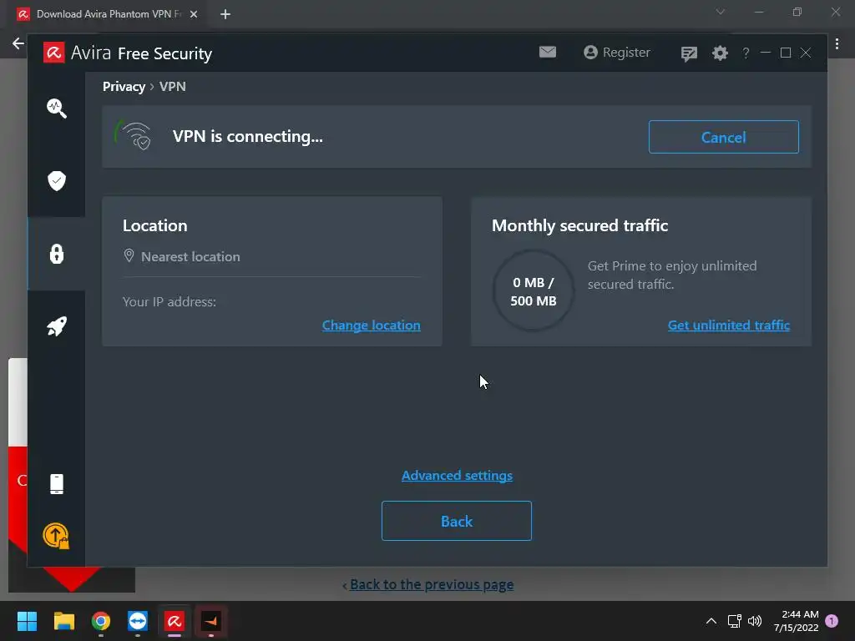Viewport: 855px width, 641px height.
Task: Click Back to the previous page link
Action: pyautogui.click(x=432, y=584)
